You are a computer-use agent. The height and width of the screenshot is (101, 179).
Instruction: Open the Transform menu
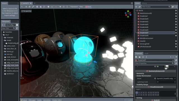click(74, 7)
